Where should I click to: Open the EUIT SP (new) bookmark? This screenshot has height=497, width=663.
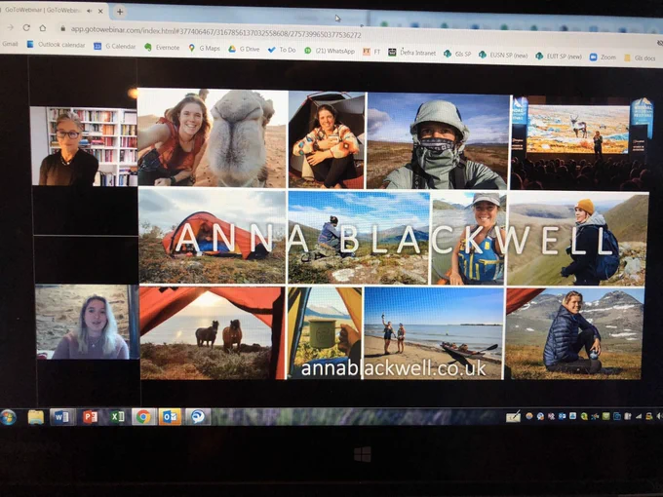pyautogui.click(x=559, y=57)
